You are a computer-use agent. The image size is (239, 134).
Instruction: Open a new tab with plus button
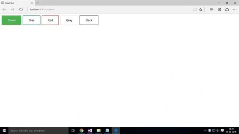(x=38, y=3)
